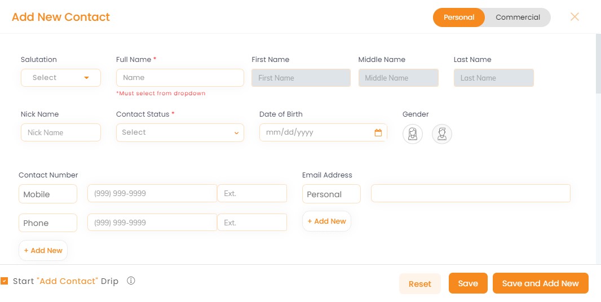The image size is (601, 302).
Task: Open the Personal email type selector
Action: point(332,194)
